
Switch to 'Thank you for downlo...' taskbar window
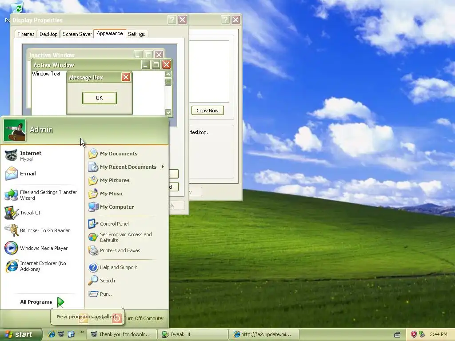[x=122, y=334]
